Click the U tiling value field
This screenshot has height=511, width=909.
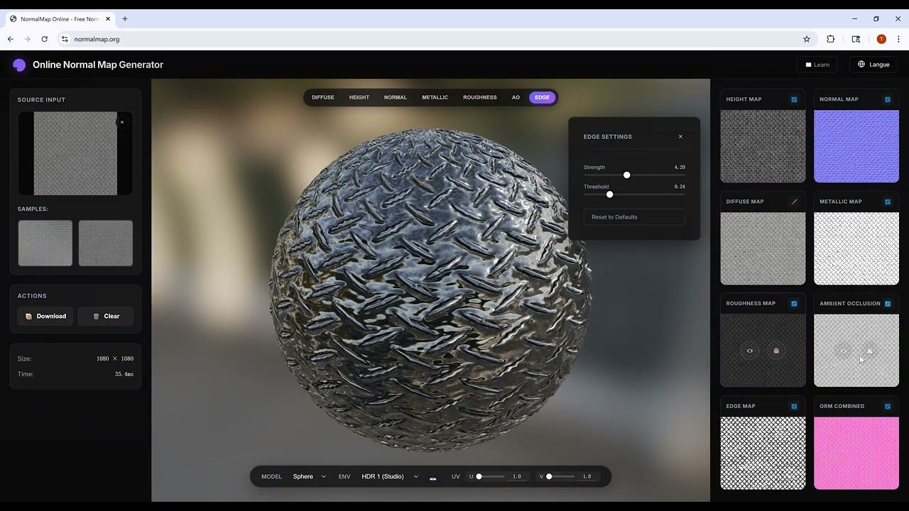click(x=517, y=477)
